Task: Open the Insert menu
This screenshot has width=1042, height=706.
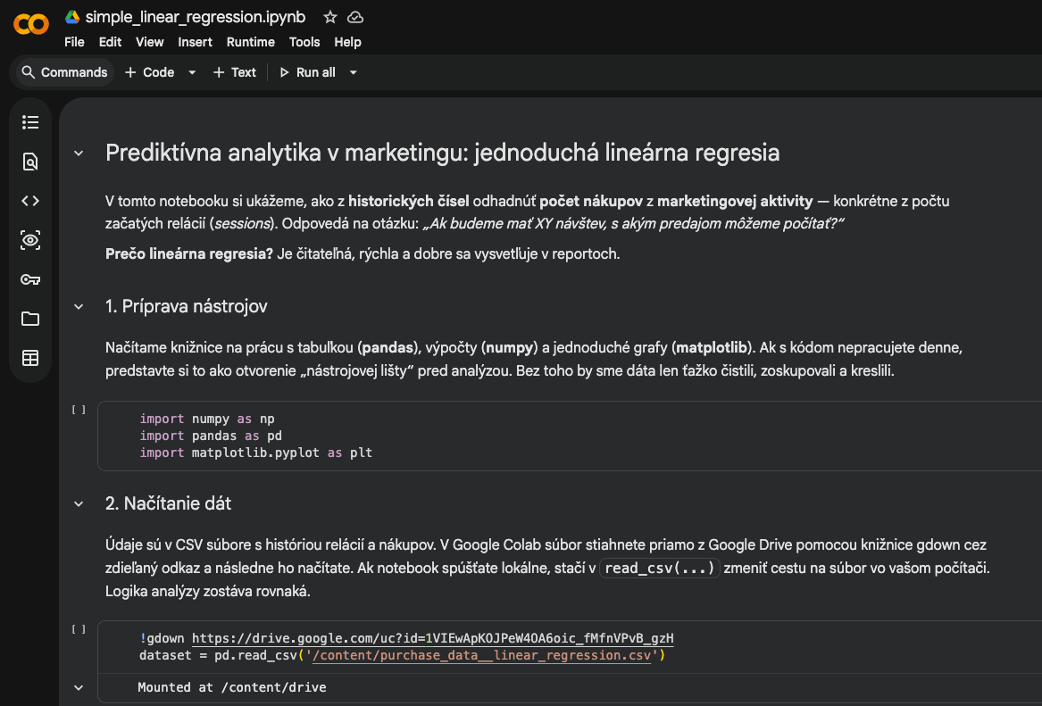Action: 195,42
